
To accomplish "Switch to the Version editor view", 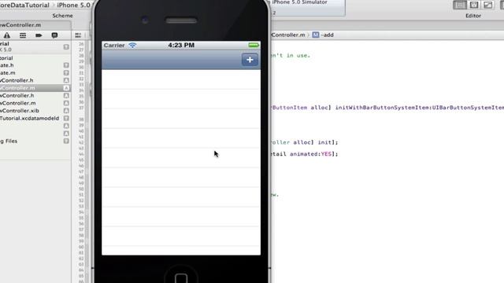I will pos(488,5).
